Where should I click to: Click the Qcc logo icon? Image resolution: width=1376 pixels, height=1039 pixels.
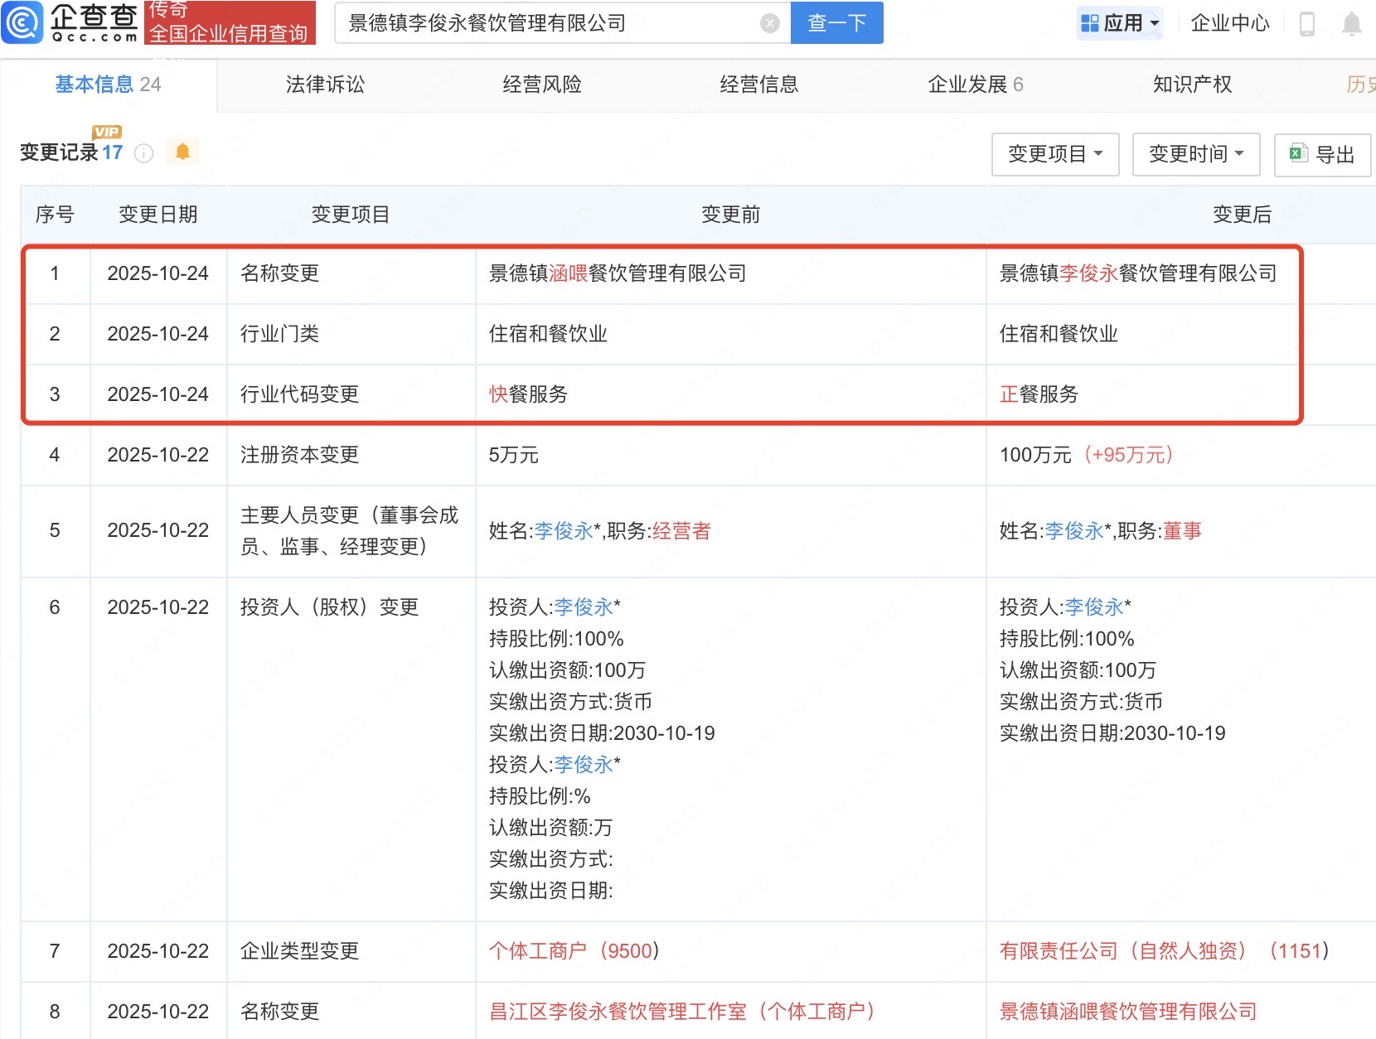click(22, 22)
